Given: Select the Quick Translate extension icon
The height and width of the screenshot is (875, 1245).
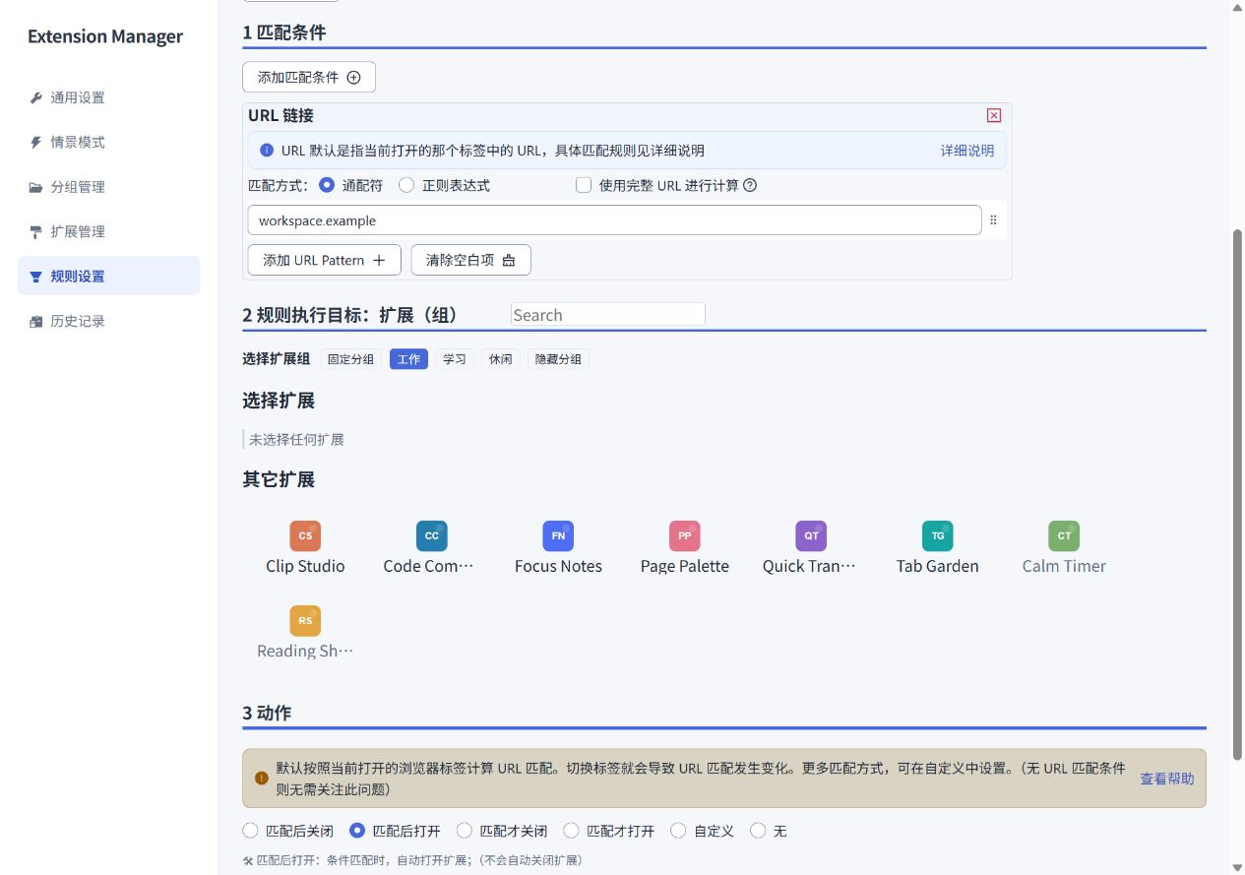Looking at the screenshot, I should point(811,536).
